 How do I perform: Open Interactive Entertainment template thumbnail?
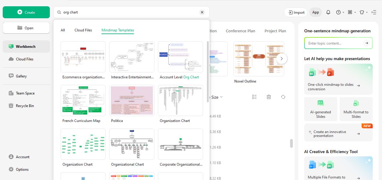coord(132,57)
